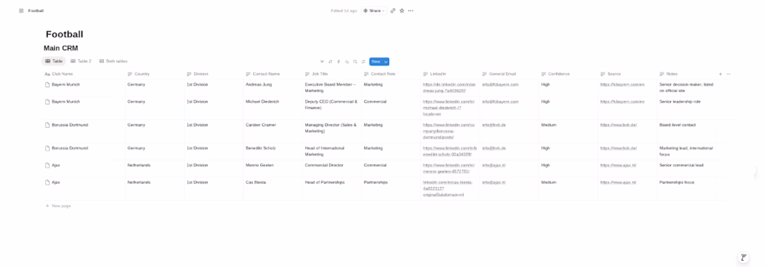Select the 'Medium' confidence cell in Cas Biesta row

(x=549, y=182)
